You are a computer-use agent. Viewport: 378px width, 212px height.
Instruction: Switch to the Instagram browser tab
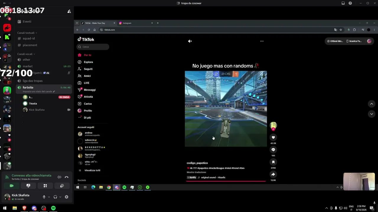point(136,23)
